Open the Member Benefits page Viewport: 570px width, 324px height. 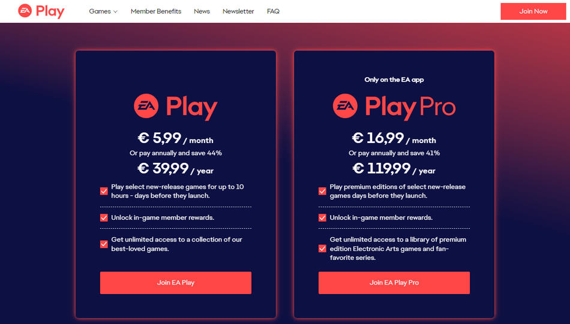click(156, 11)
